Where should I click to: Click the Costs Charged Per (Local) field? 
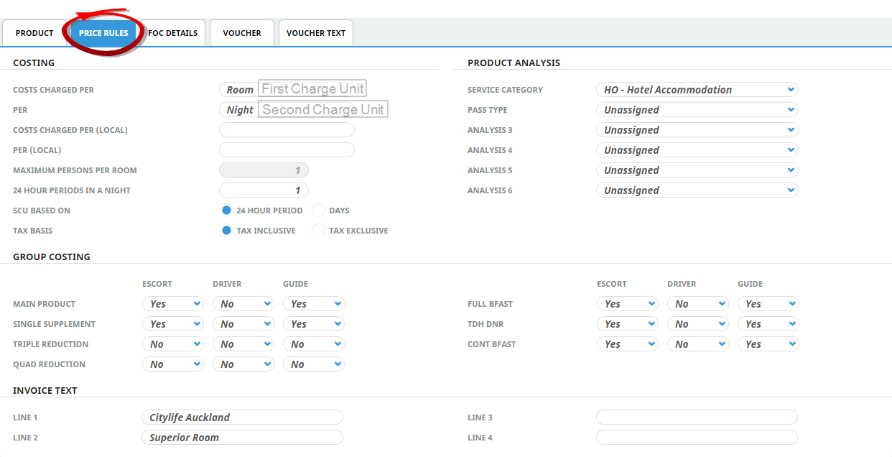pyautogui.click(x=287, y=130)
